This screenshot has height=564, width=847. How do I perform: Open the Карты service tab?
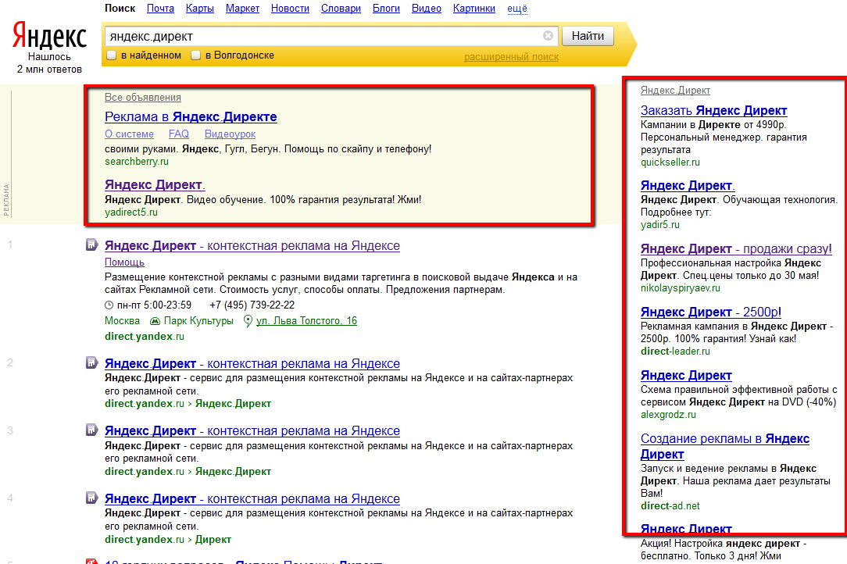coord(200,9)
